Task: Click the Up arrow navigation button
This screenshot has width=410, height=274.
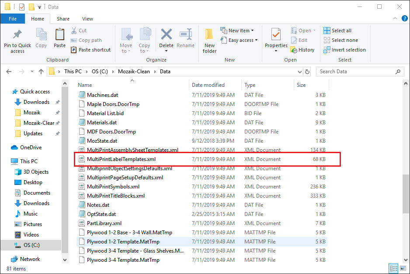Action: tap(41, 72)
